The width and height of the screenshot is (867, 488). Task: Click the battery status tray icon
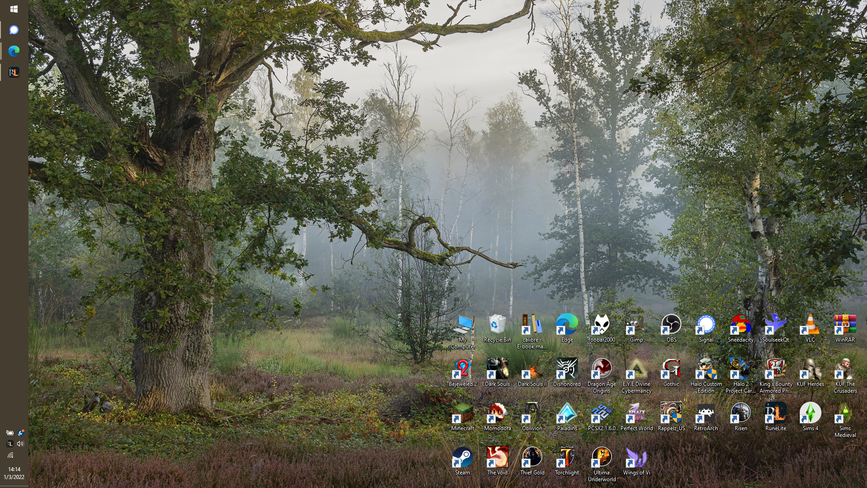[9, 433]
